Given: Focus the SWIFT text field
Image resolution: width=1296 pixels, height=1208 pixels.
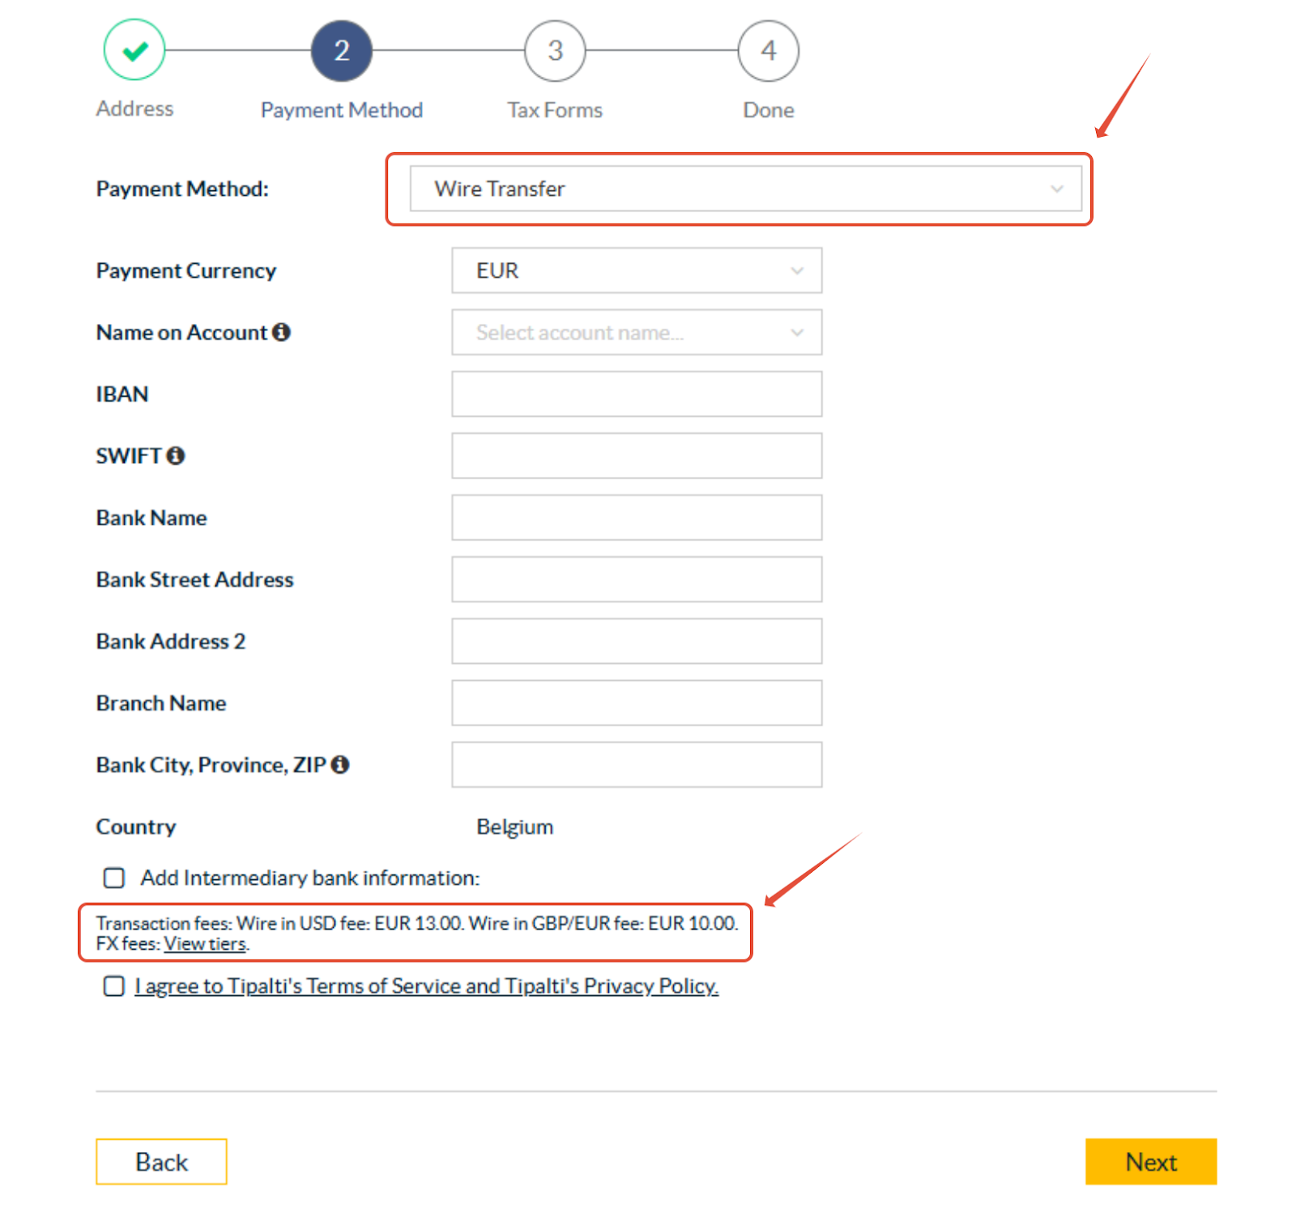Looking at the screenshot, I should click(x=637, y=456).
